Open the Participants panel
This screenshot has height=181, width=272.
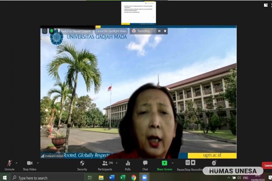[105, 165]
